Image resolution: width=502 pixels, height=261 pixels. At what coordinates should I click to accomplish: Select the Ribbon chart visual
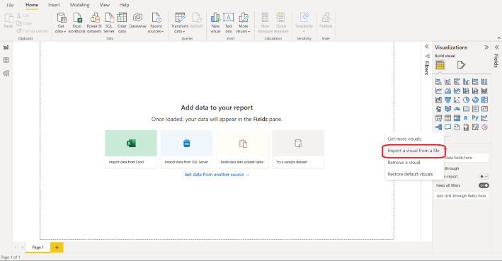(x=484, y=91)
